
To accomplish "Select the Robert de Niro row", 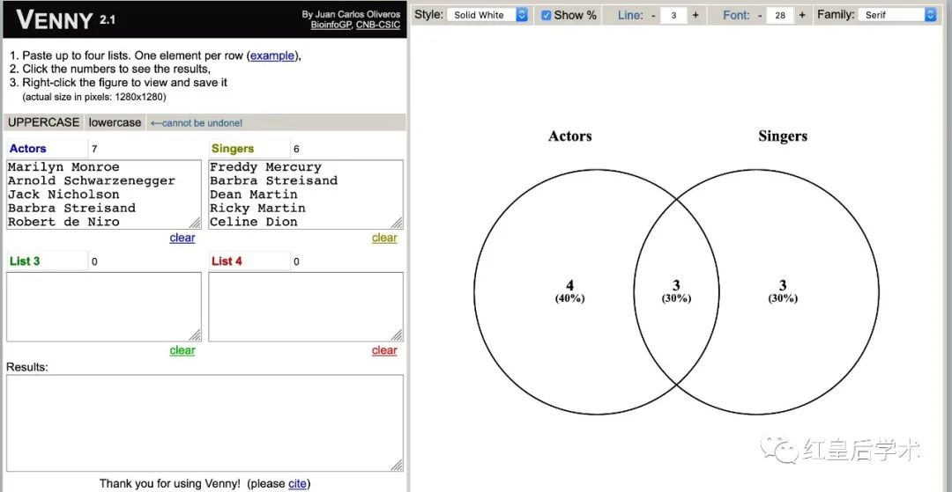I will pyautogui.click(x=63, y=222).
